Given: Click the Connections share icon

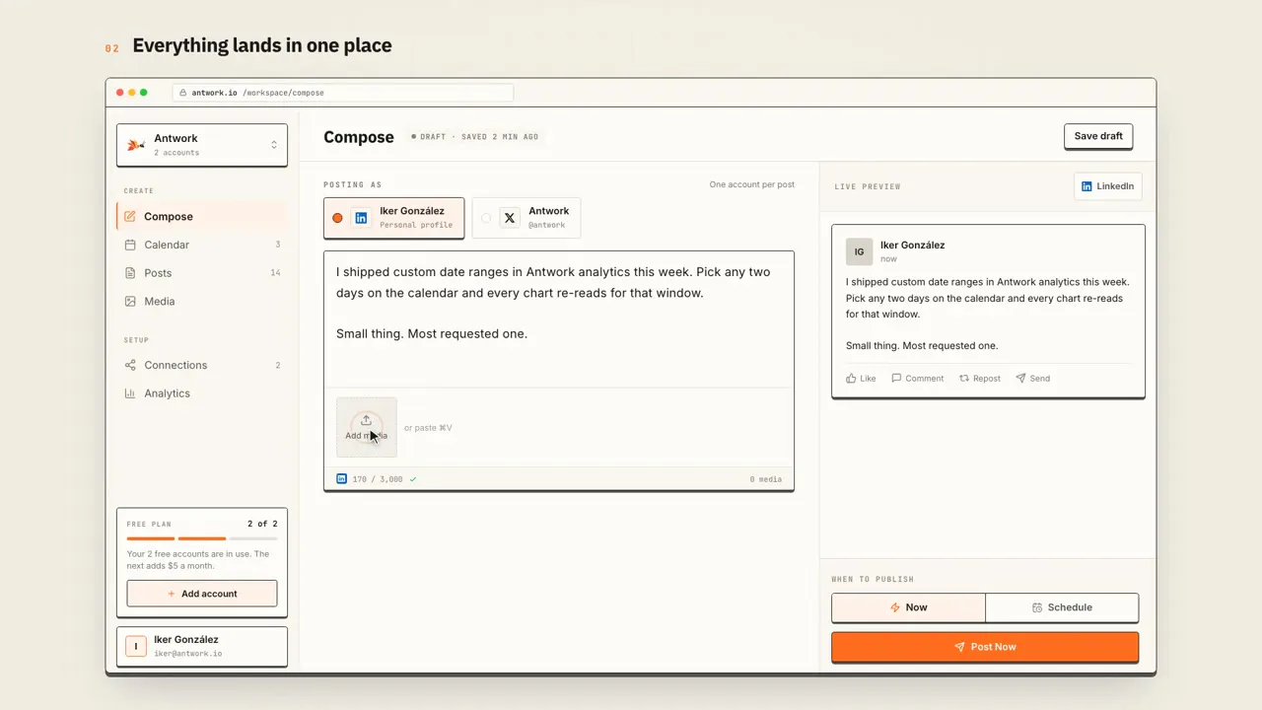Looking at the screenshot, I should pos(130,365).
